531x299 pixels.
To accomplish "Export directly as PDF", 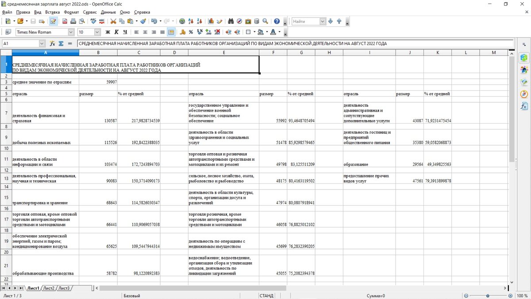I will pyautogui.click(x=65, y=21).
